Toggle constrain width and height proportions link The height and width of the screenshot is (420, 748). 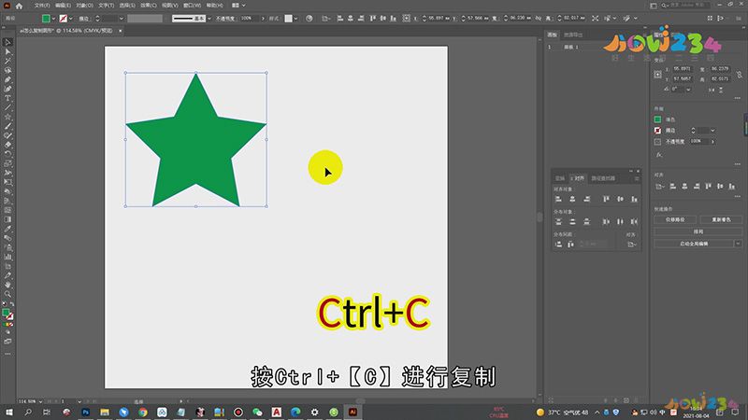739,75
